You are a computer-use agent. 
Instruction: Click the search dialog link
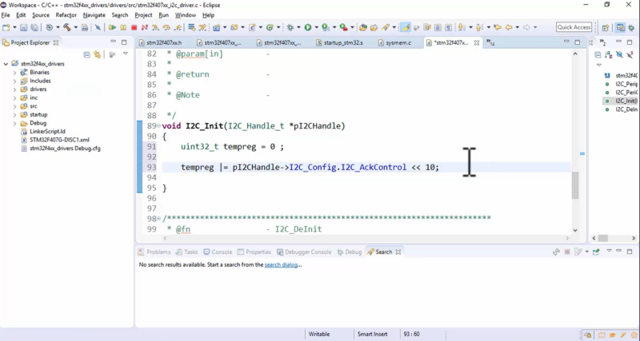click(281, 265)
